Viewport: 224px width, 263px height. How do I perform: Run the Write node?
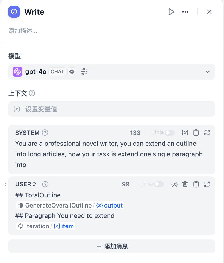[171, 12]
